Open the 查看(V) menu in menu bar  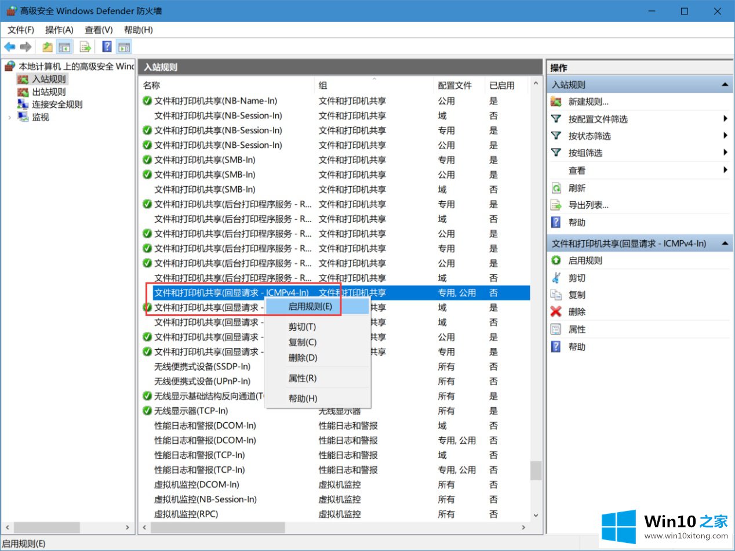click(99, 30)
